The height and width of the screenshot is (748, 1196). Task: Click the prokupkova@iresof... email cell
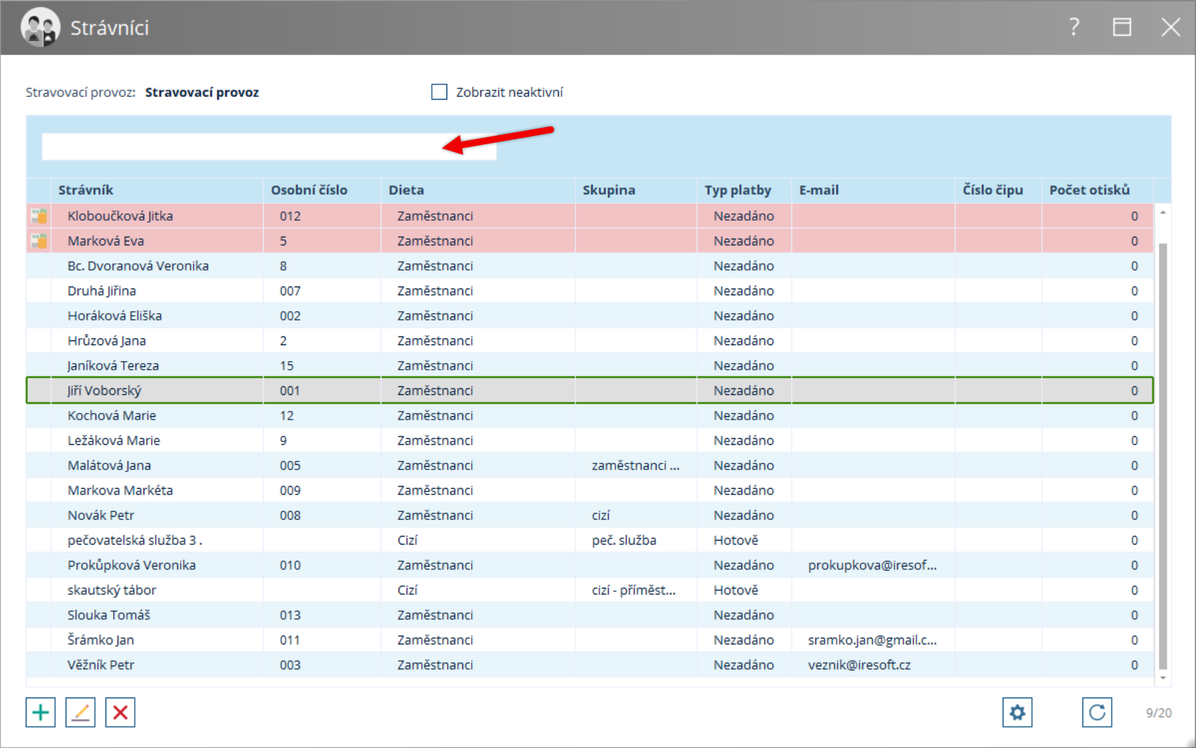click(872, 564)
